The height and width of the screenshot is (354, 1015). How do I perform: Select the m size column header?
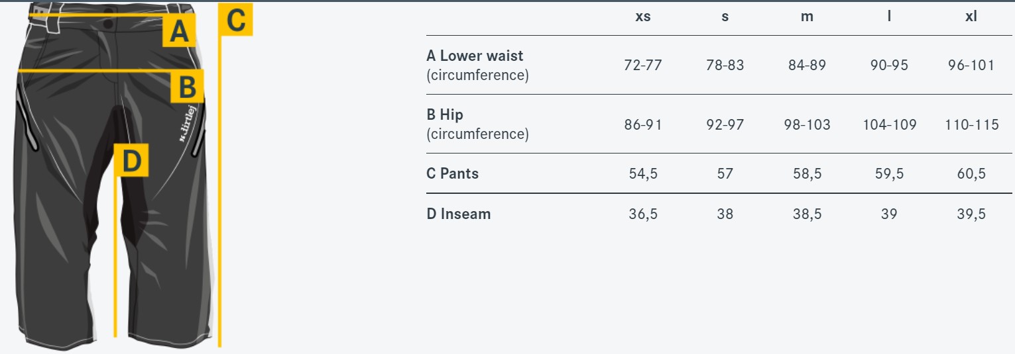tap(807, 17)
